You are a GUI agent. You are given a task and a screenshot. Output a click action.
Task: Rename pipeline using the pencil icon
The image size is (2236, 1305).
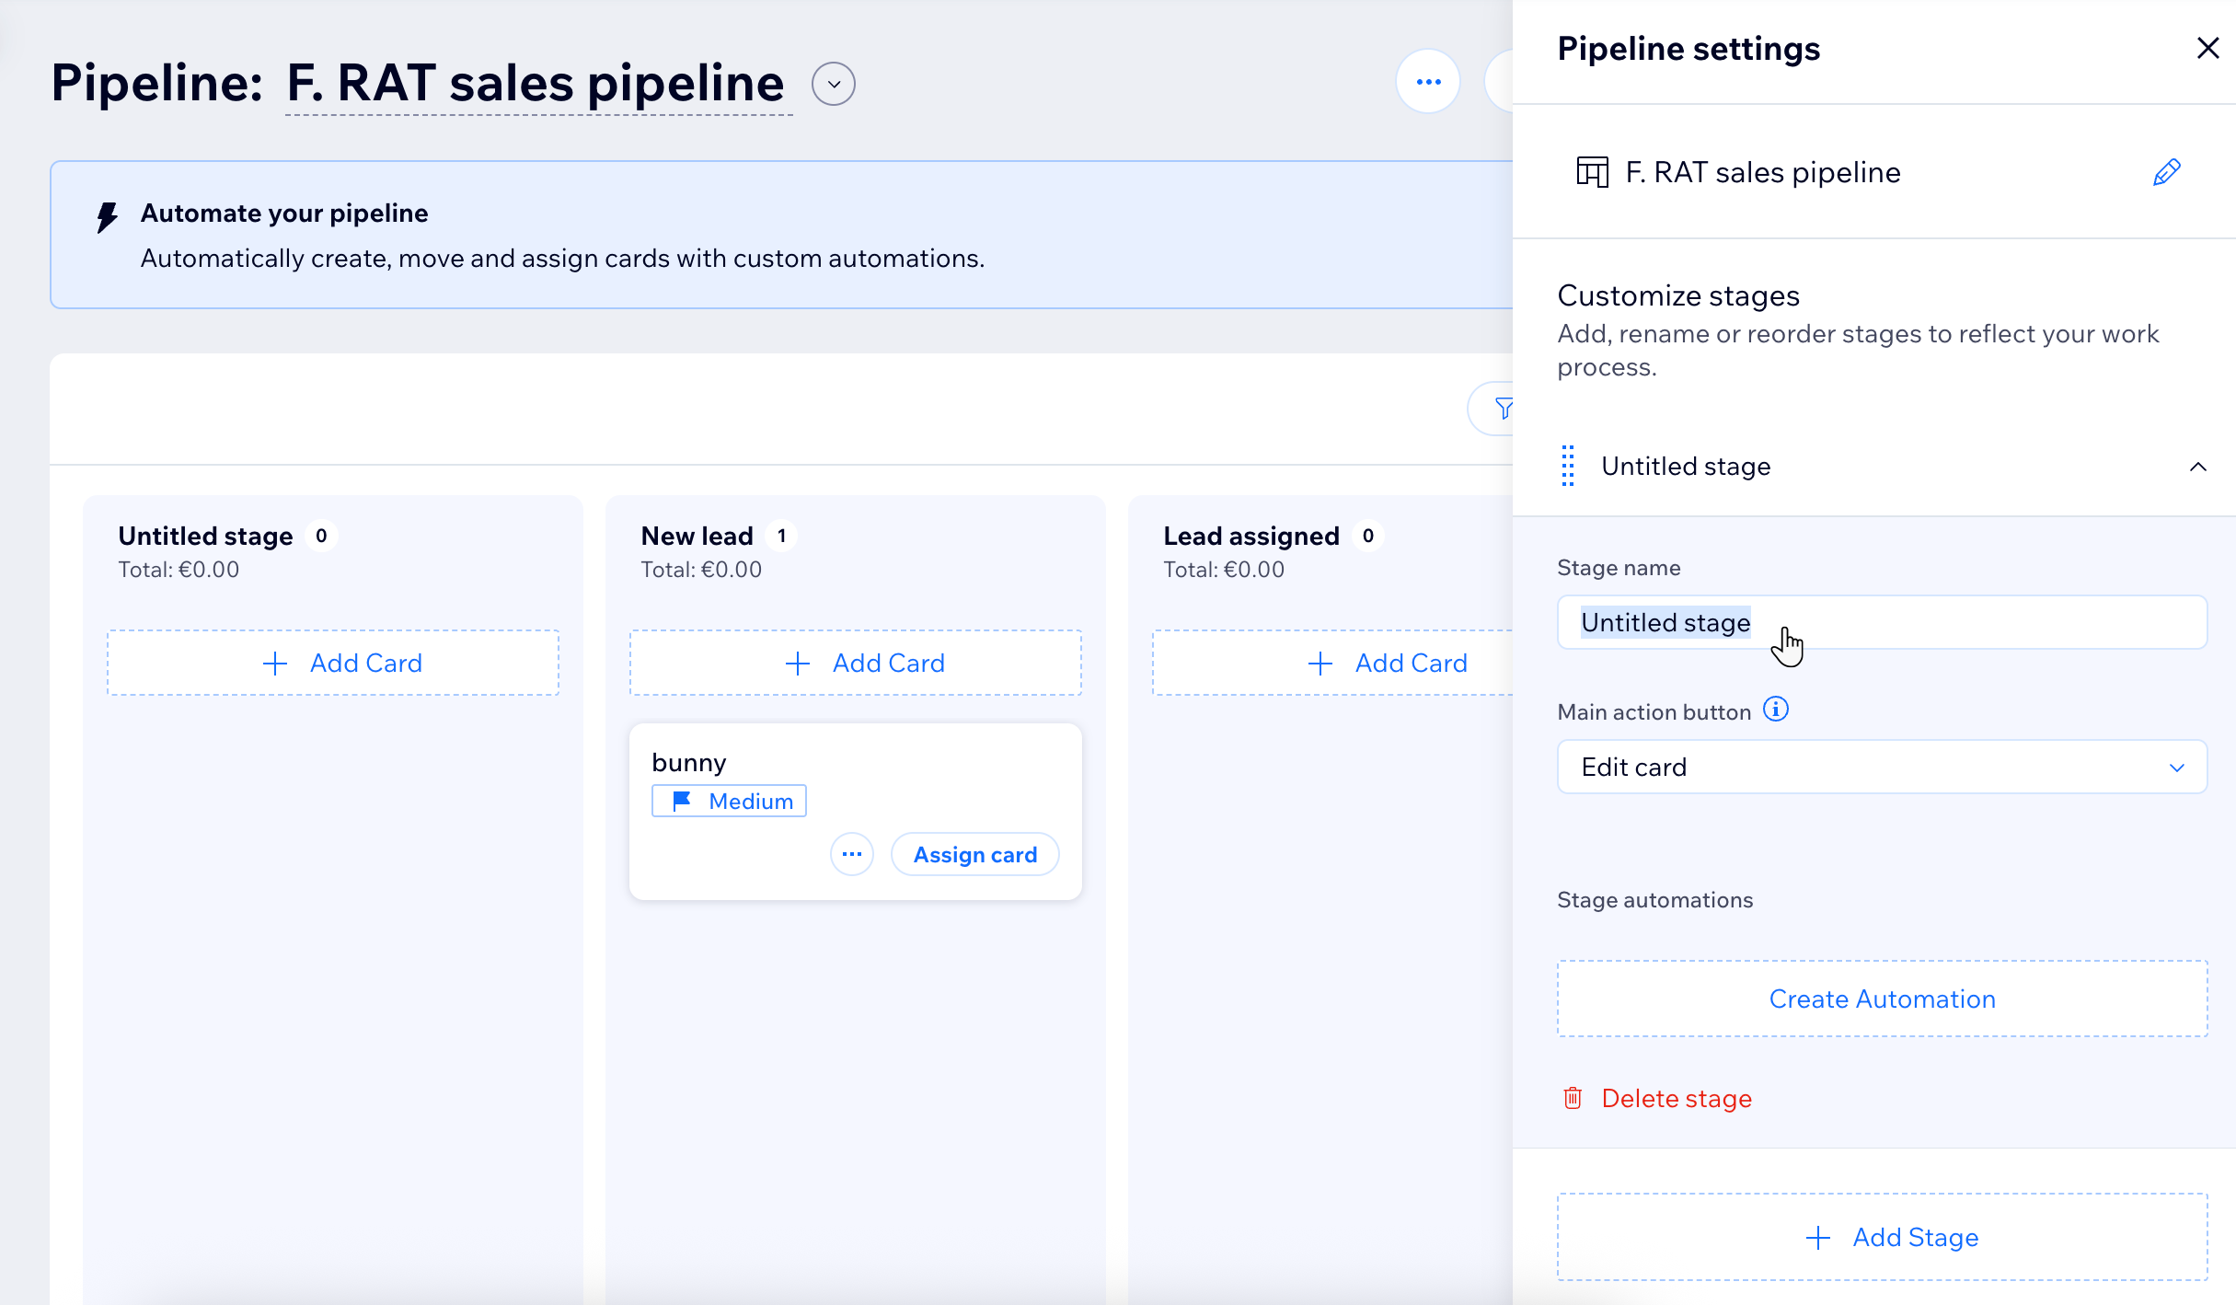(x=2166, y=171)
